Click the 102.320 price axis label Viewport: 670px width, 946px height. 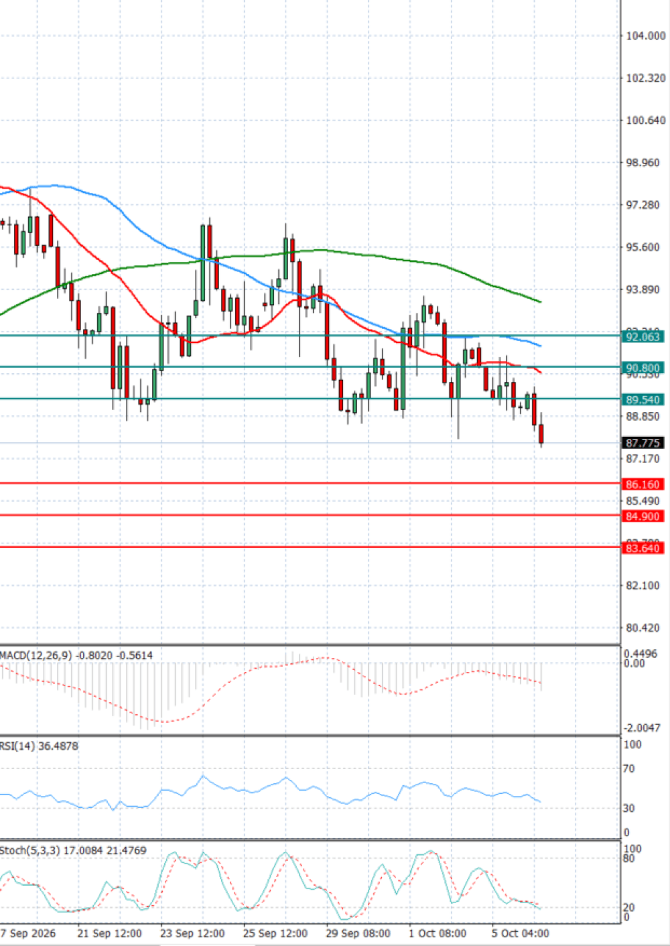[x=645, y=78]
